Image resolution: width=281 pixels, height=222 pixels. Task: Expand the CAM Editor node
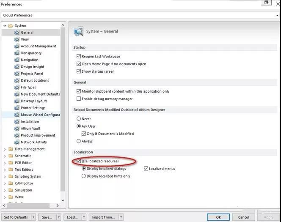5,184
